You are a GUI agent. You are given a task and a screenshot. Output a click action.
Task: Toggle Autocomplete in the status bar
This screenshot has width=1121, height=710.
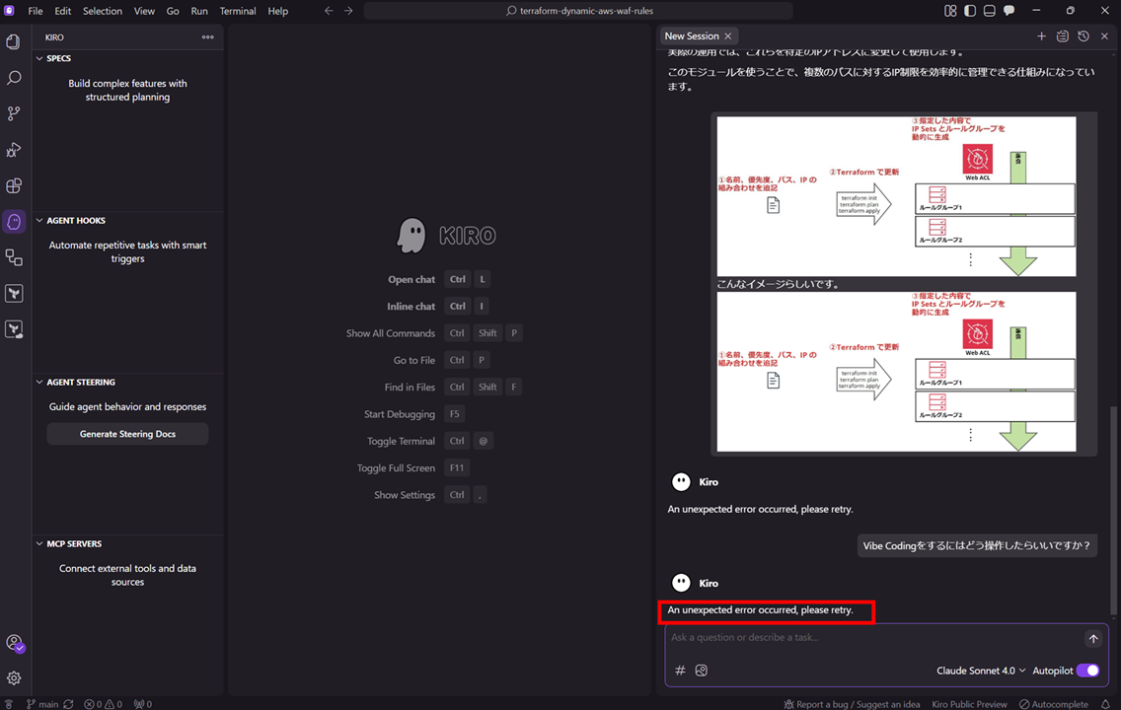1054,703
